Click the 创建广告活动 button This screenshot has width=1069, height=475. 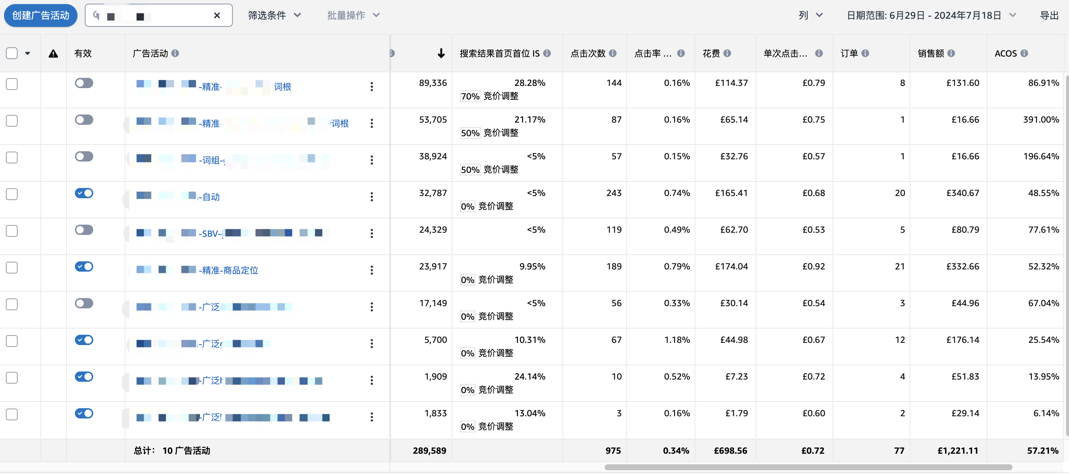tap(40, 15)
